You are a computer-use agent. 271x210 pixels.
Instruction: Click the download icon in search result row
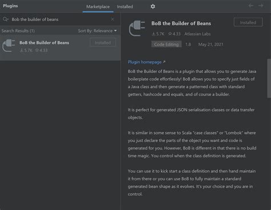[x=22, y=50]
